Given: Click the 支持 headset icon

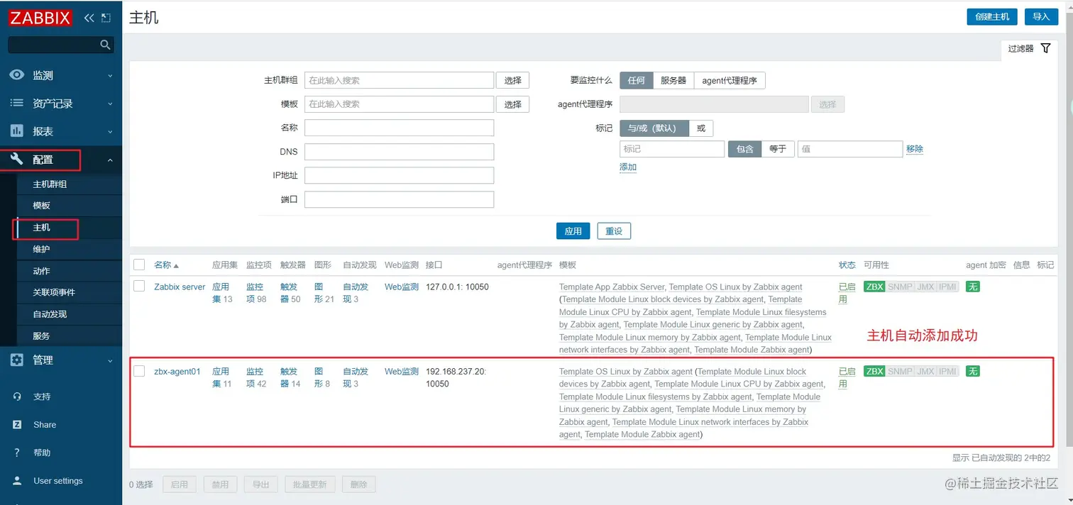Looking at the screenshot, I should [17, 396].
